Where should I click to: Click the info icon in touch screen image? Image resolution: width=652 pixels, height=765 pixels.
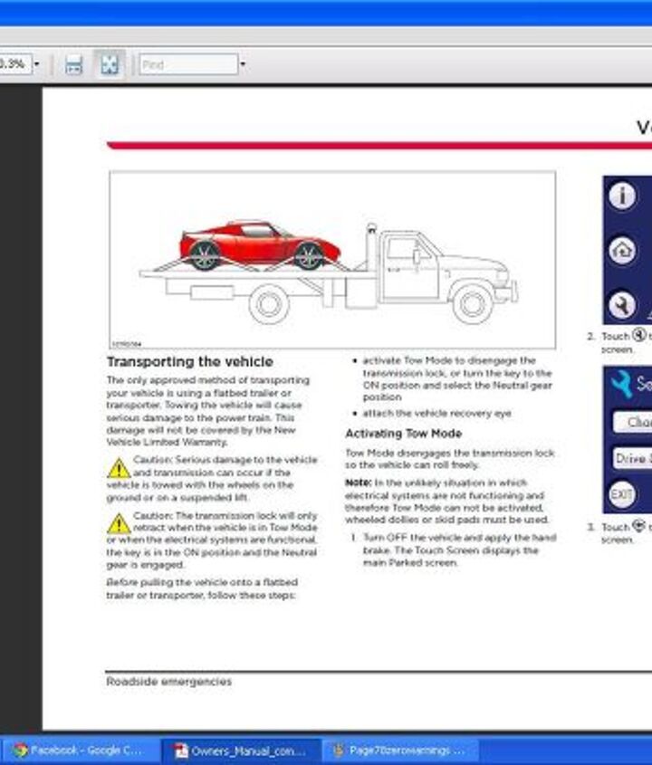621,196
